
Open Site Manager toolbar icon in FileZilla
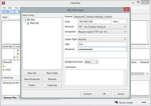pos(4,12)
